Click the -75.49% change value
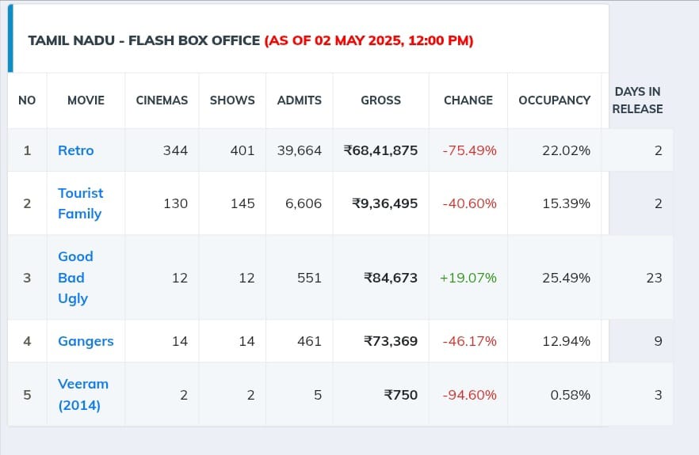 (469, 150)
